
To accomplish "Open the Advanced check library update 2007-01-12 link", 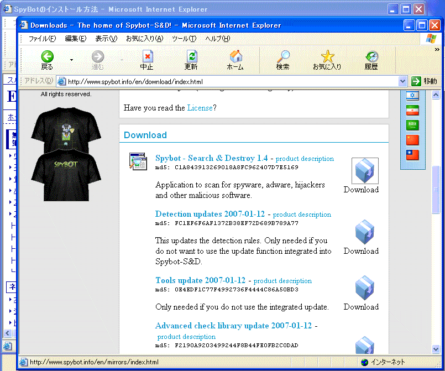I will pos(234,326).
